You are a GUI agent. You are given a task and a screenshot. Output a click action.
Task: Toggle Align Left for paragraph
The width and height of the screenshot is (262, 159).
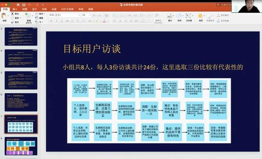click(115, 21)
